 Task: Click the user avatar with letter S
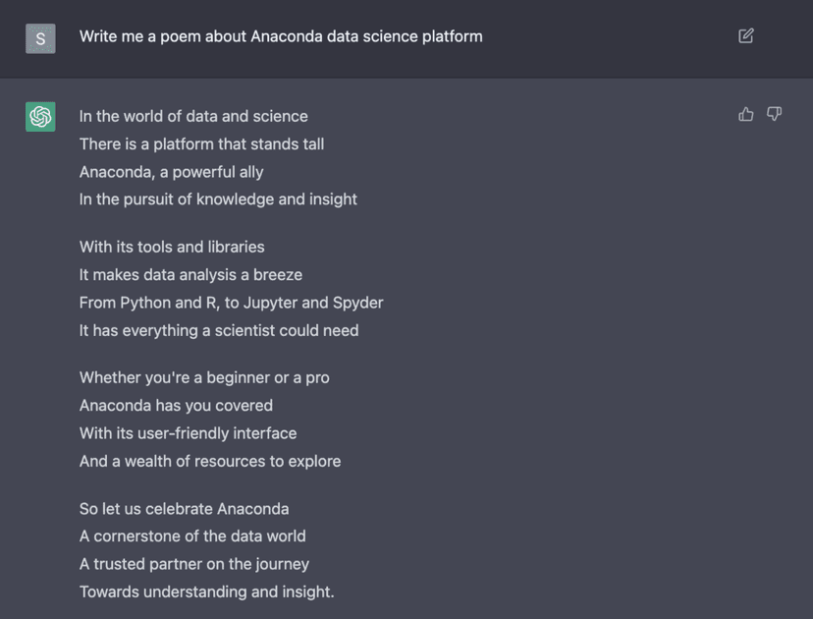click(x=40, y=38)
